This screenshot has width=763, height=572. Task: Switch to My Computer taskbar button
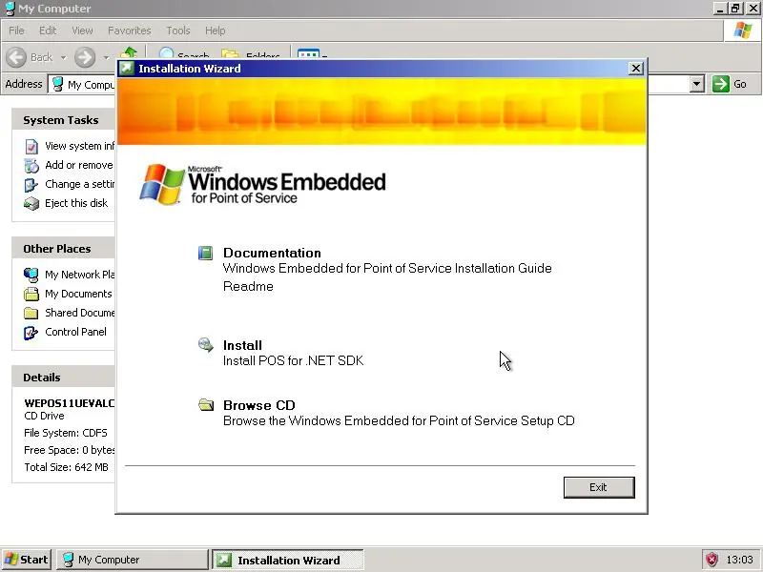(x=132, y=560)
